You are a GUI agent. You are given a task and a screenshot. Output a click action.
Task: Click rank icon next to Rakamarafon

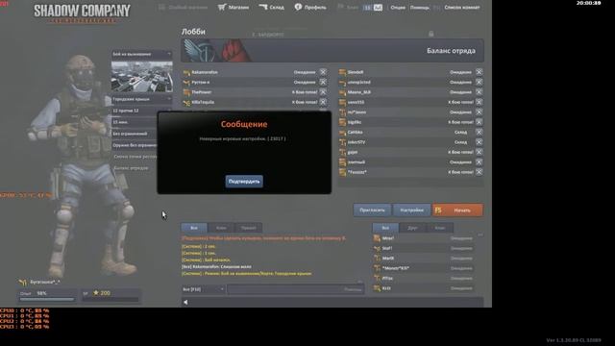coord(186,73)
